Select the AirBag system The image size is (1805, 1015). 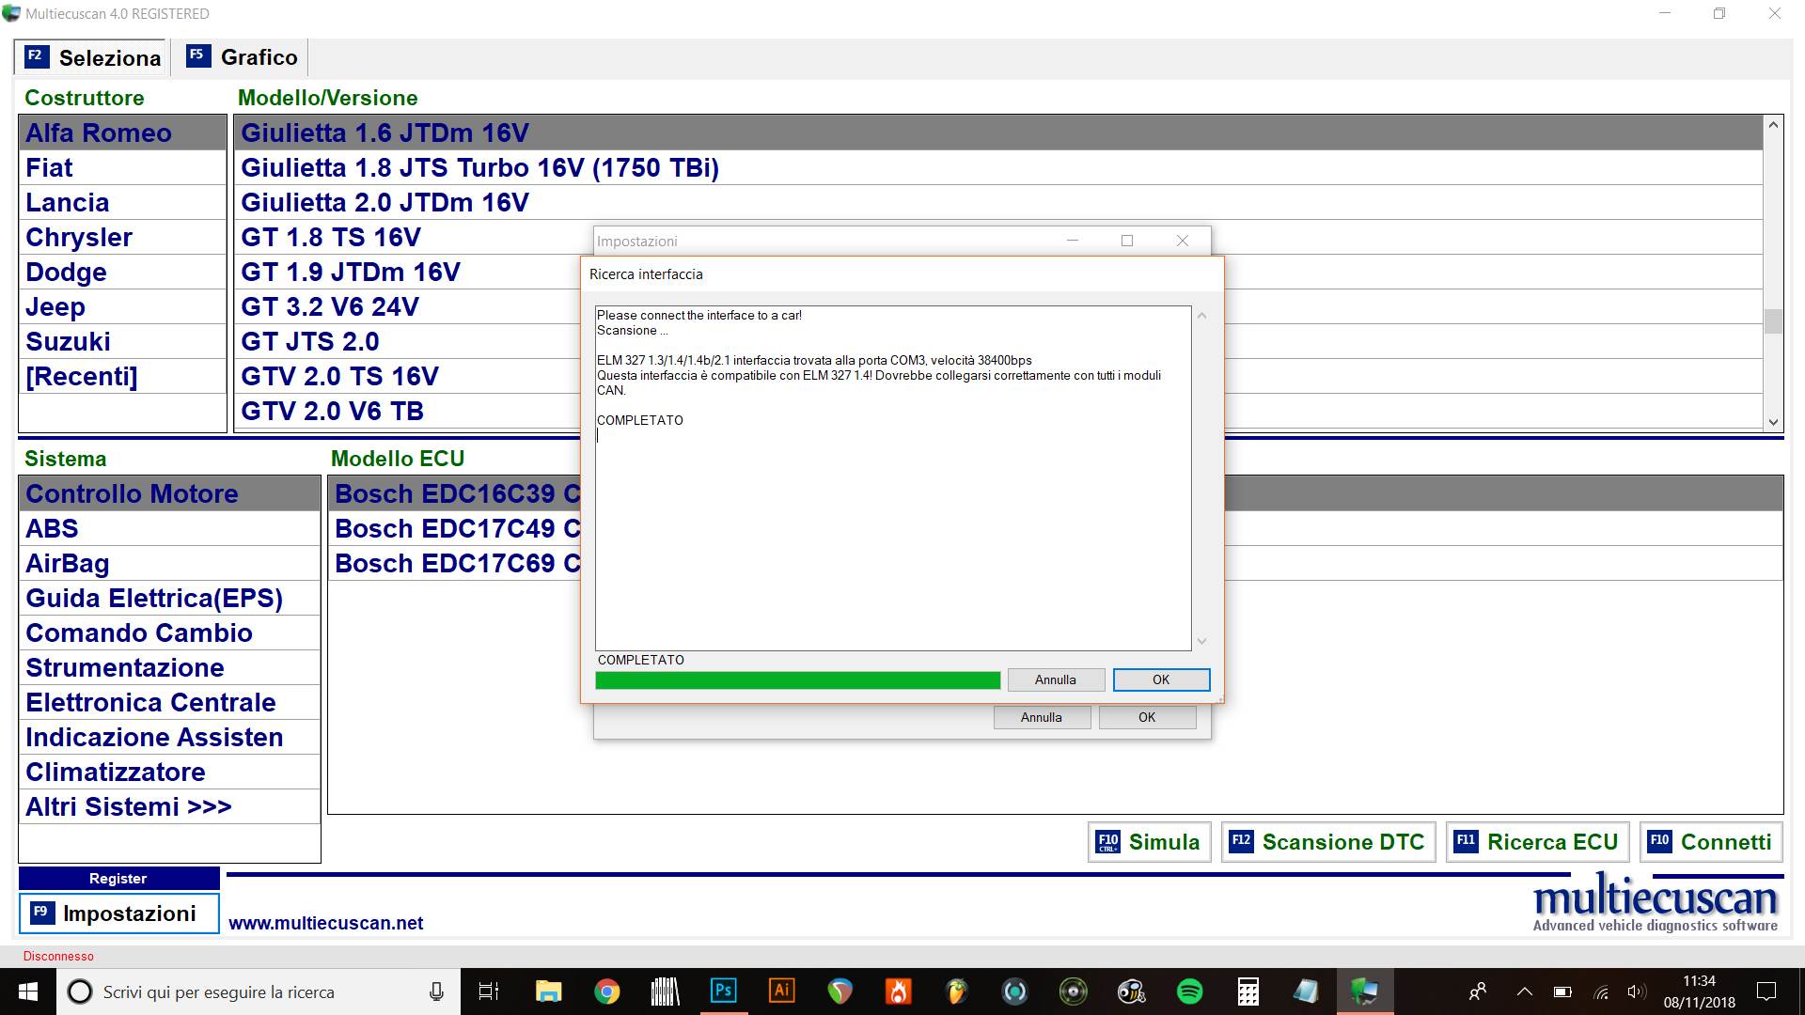tap(169, 563)
